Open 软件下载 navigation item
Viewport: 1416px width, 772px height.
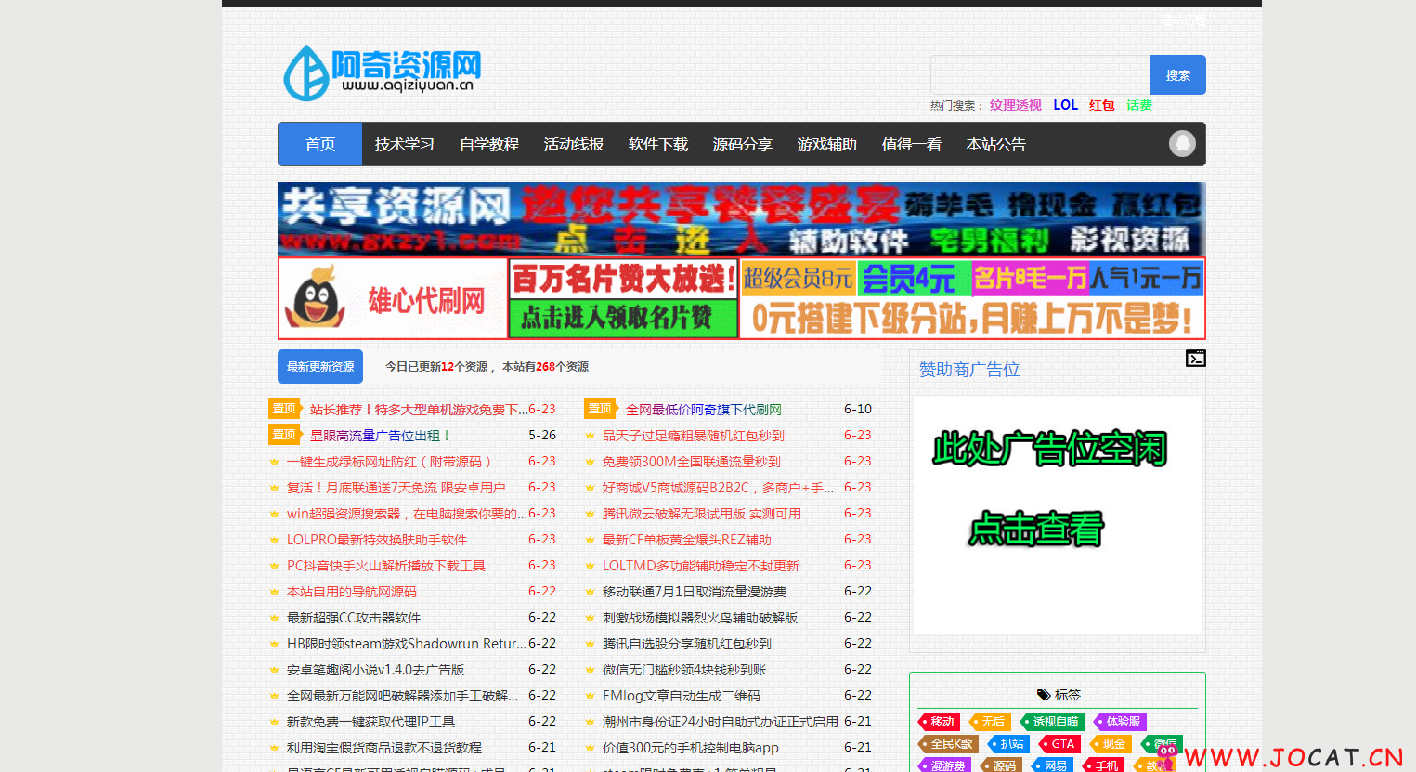[658, 144]
